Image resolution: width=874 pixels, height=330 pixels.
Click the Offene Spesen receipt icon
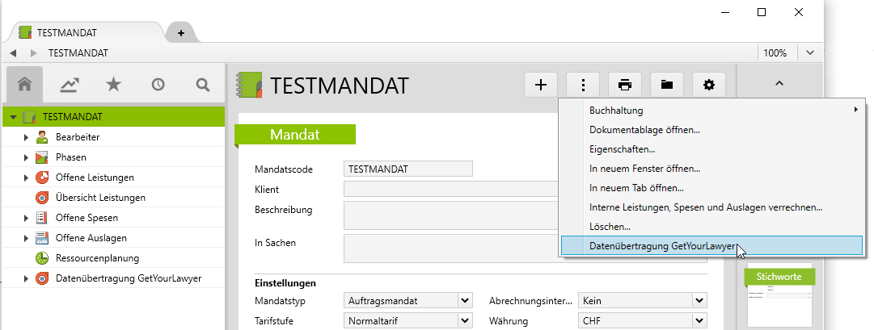(42, 218)
